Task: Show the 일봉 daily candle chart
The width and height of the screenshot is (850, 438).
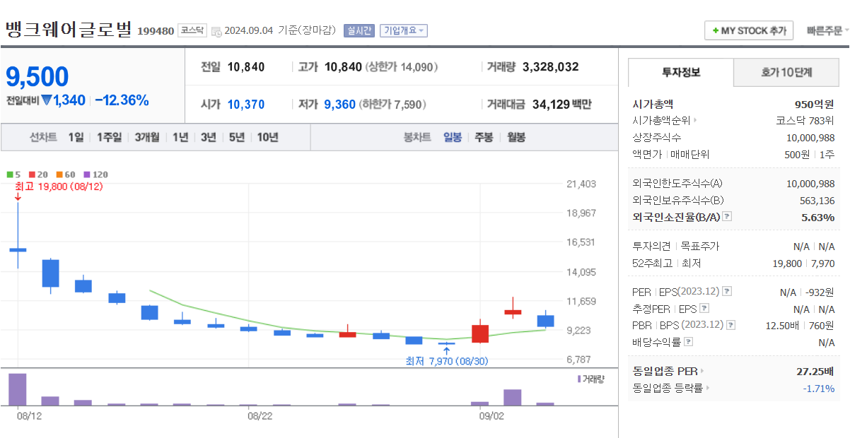Action: coord(453,137)
